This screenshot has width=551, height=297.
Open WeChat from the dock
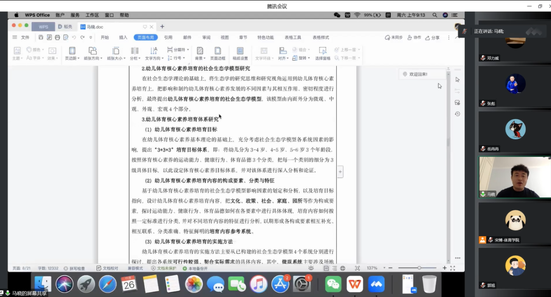tap(333, 284)
